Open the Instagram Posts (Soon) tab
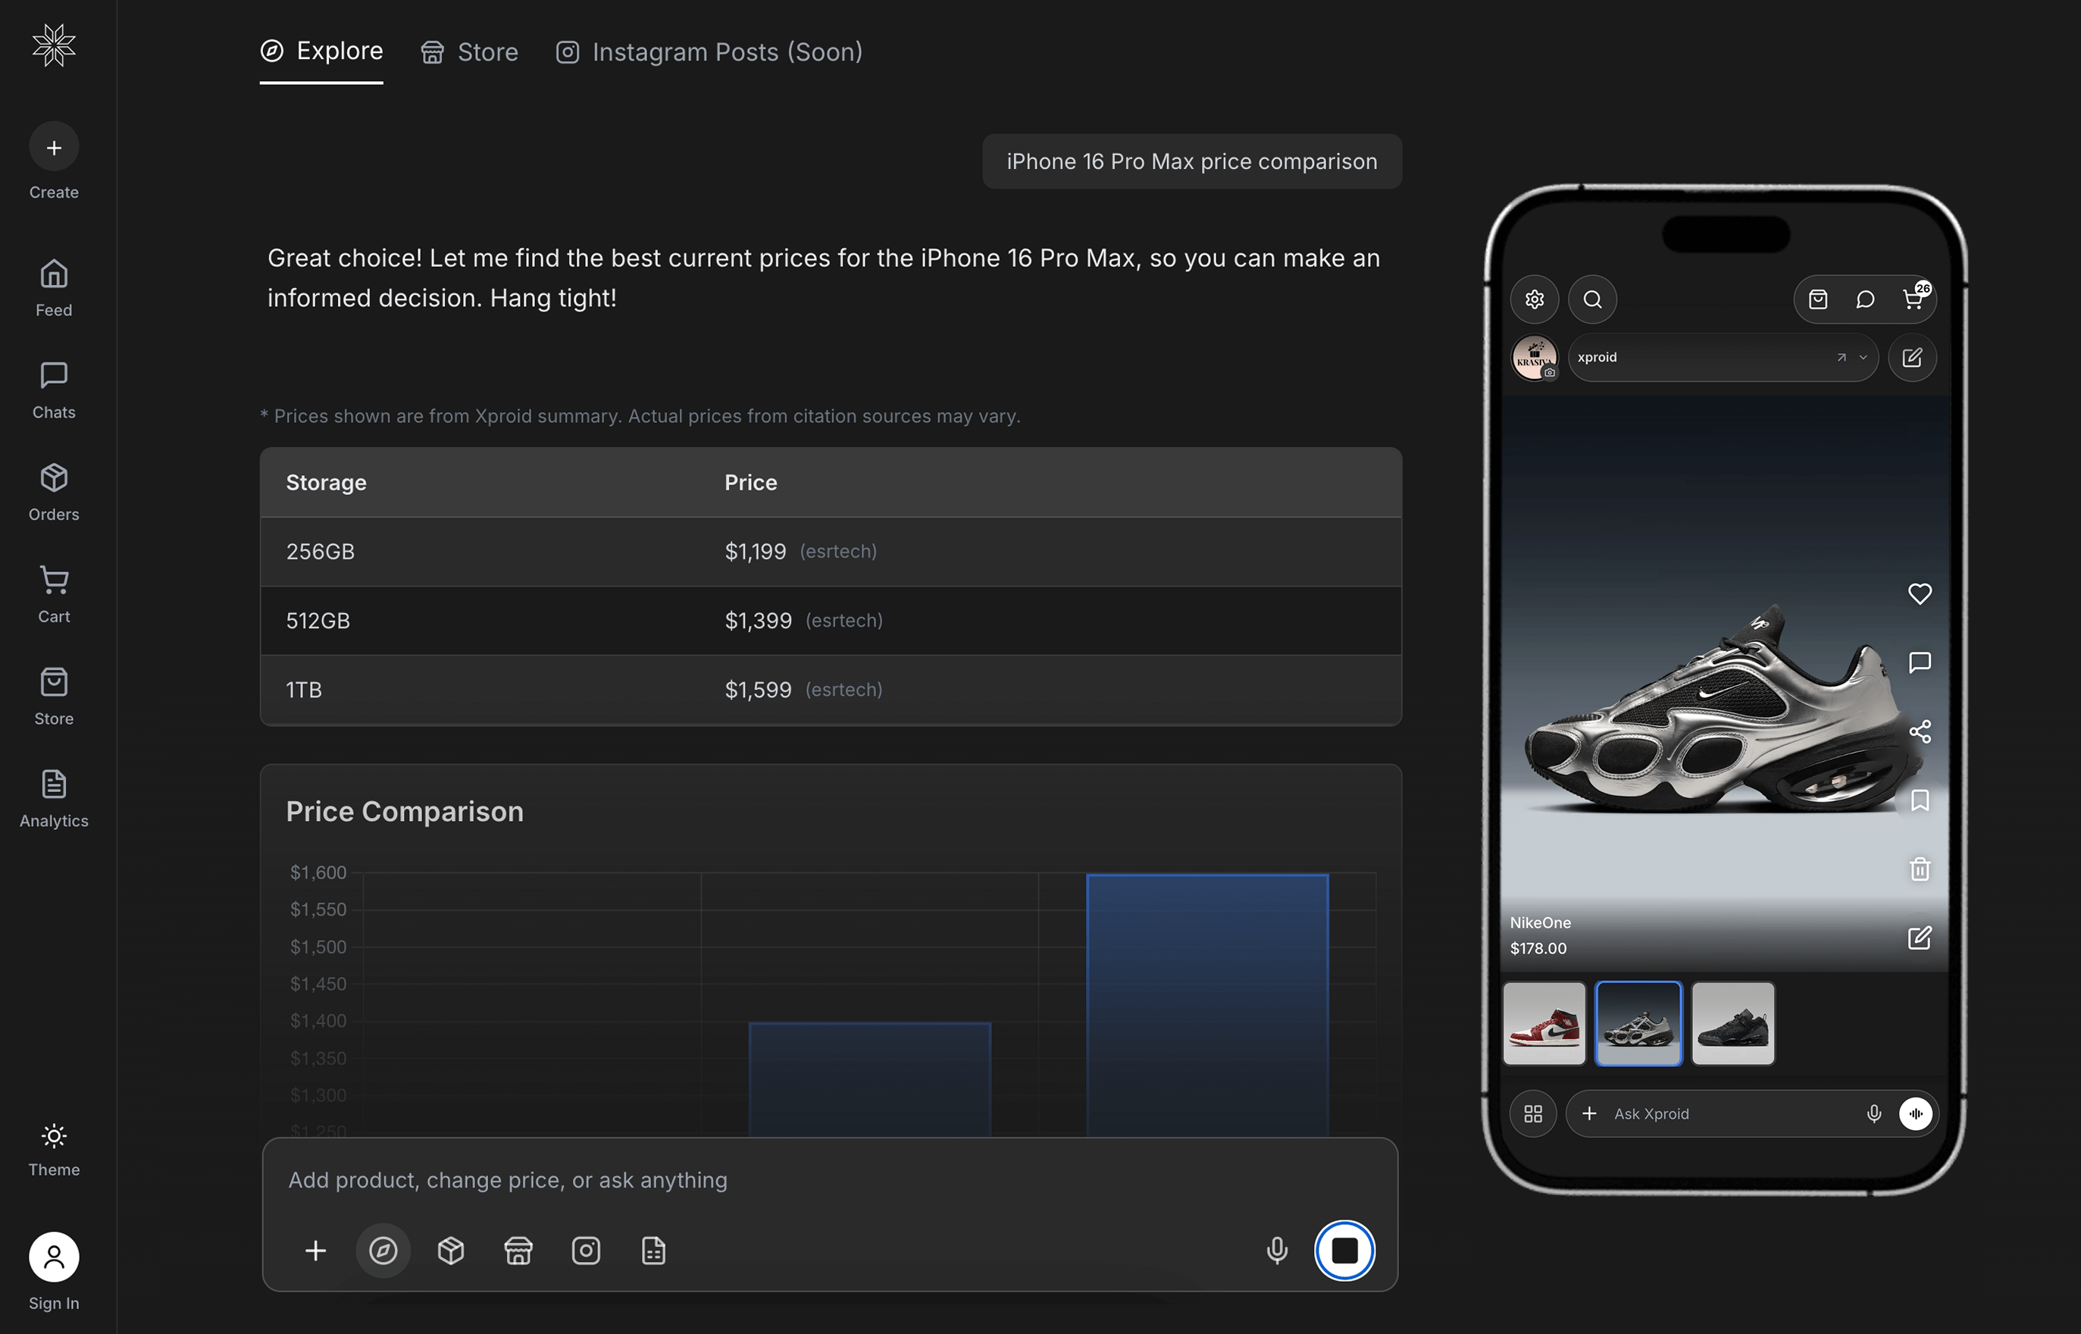The image size is (2081, 1334). click(x=709, y=52)
